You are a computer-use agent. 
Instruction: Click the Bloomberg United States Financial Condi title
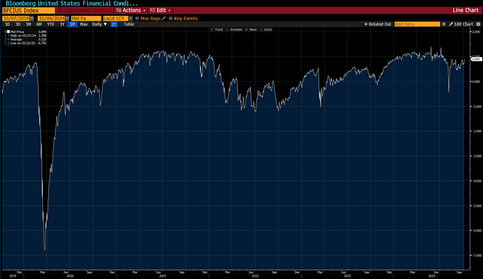pyautogui.click(x=72, y=3)
